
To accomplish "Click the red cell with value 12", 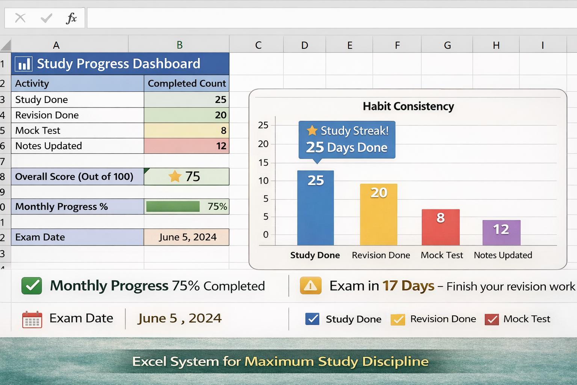I will coord(187,146).
